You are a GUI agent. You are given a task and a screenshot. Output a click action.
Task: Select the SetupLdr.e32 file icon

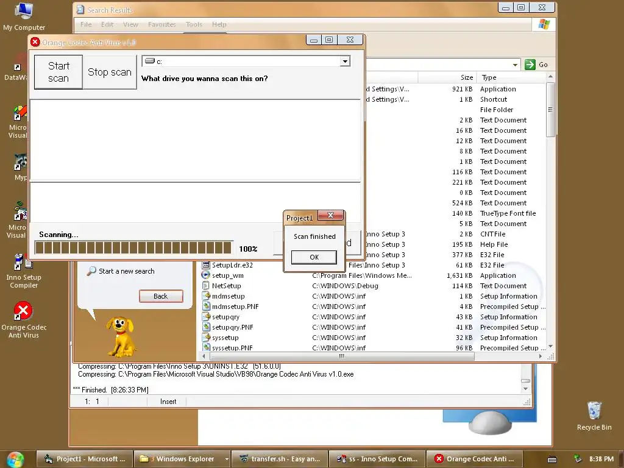(206, 265)
